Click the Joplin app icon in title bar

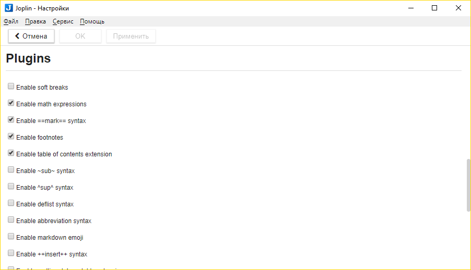click(x=9, y=8)
